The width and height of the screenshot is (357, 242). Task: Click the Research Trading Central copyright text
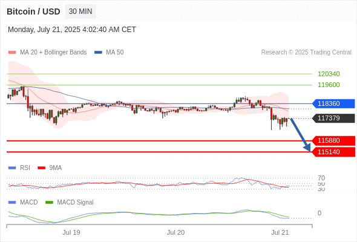[306, 53]
